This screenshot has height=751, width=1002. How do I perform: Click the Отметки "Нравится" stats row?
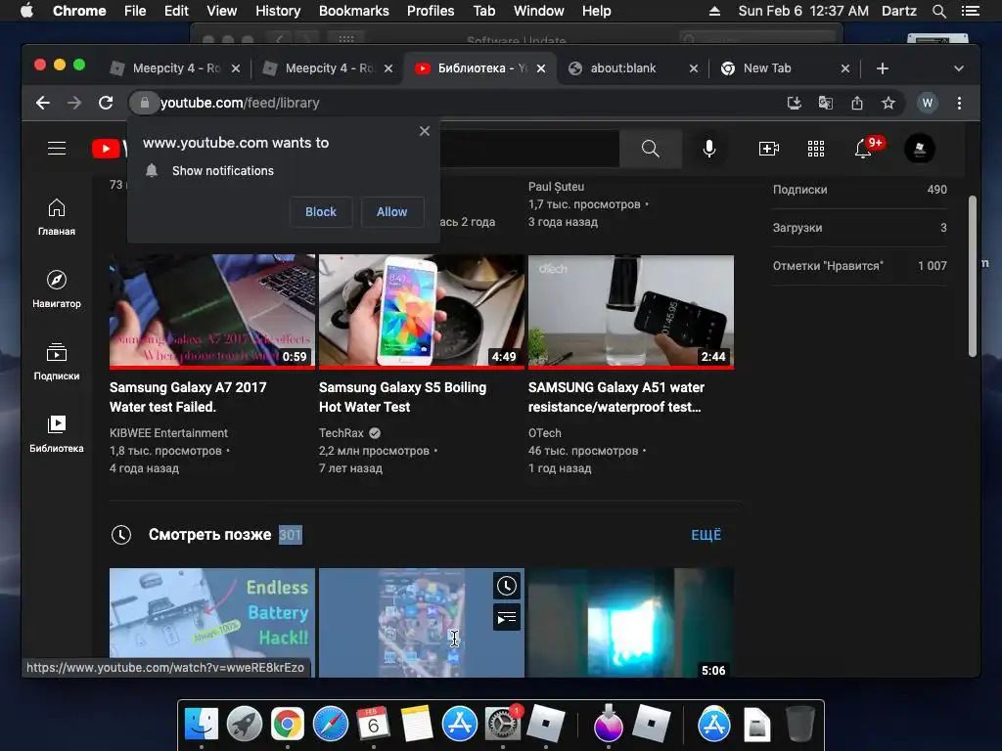coord(859,266)
